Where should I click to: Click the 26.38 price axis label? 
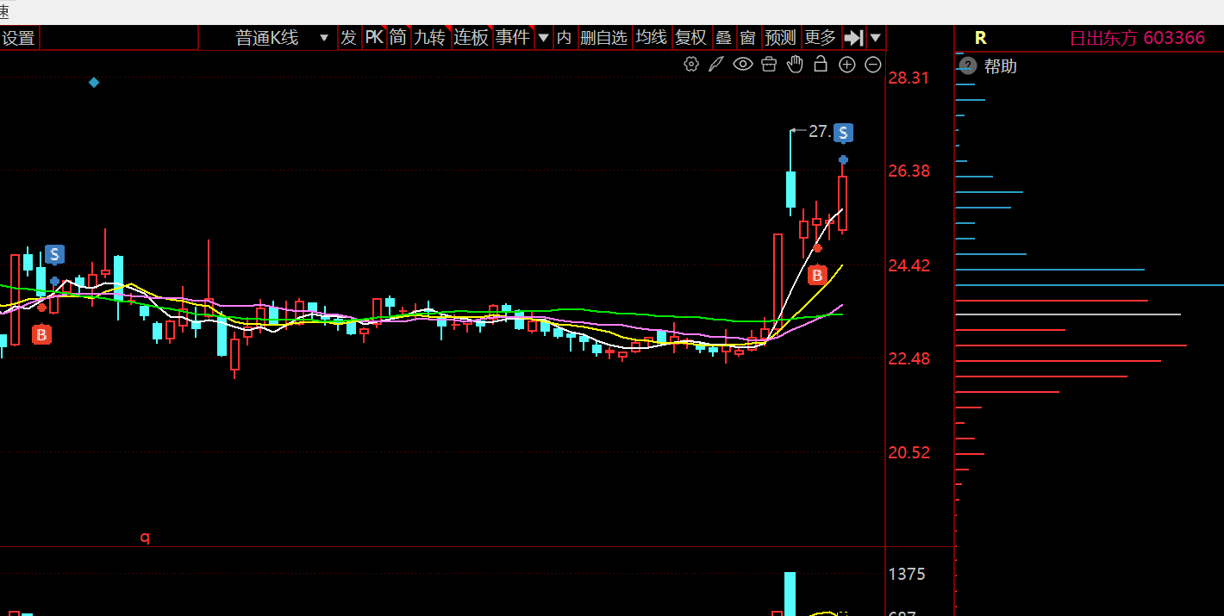(x=909, y=171)
